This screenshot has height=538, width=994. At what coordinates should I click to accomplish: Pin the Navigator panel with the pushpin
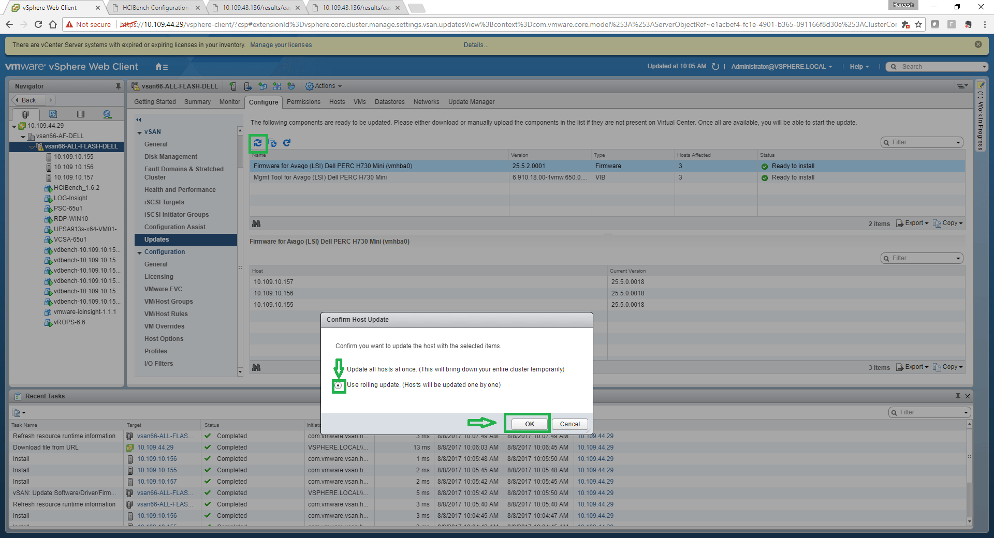pos(118,86)
